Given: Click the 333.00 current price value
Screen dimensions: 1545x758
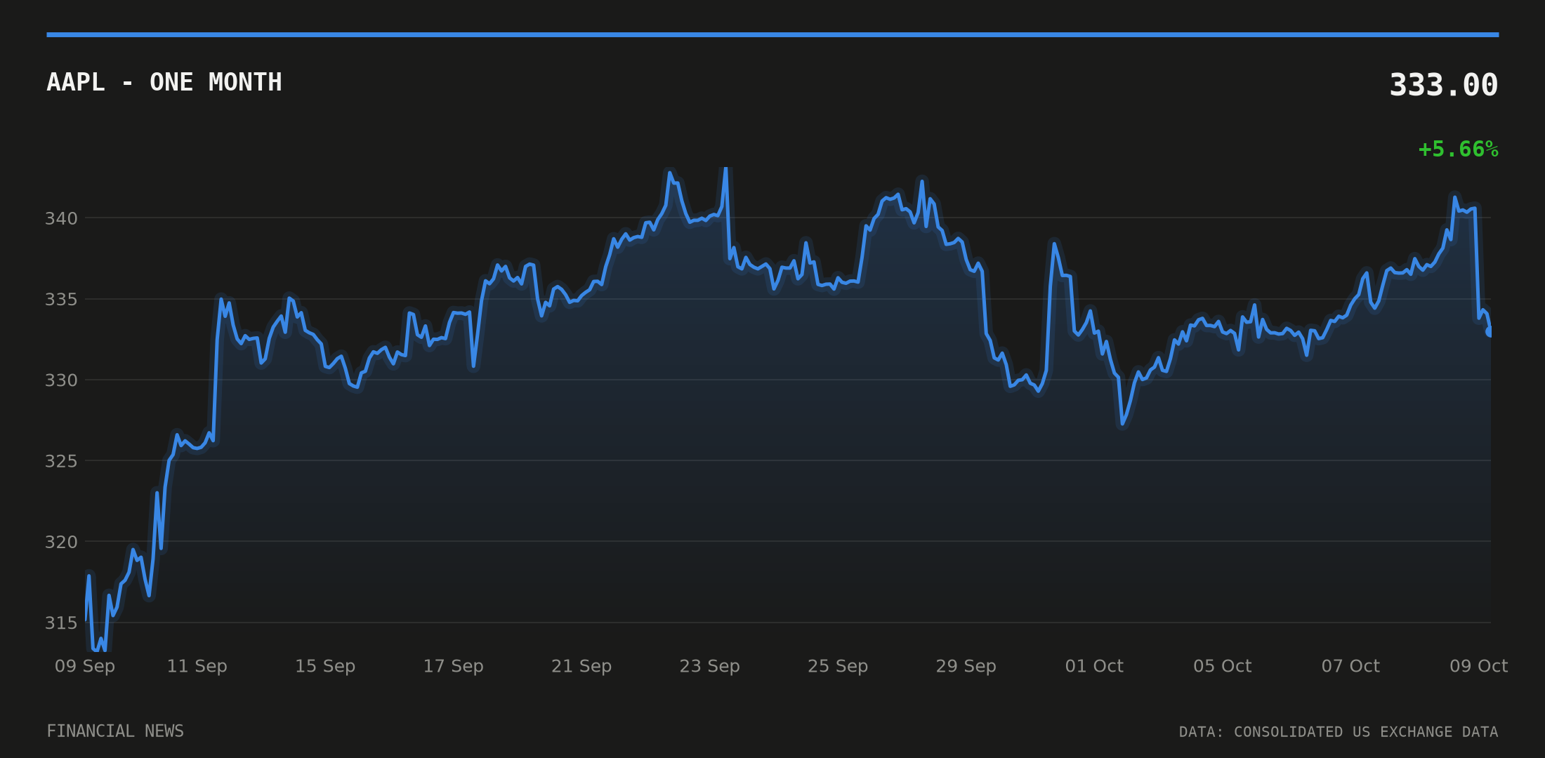Looking at the screenshot, I should [1444, 85].
